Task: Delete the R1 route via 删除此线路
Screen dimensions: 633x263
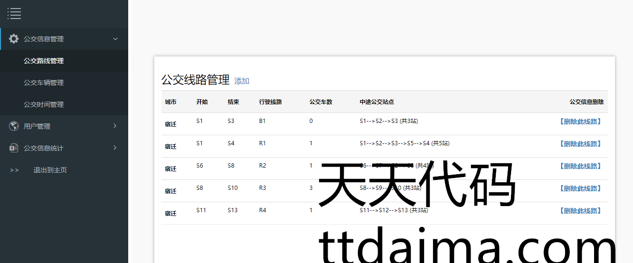Action: point(580,144)
